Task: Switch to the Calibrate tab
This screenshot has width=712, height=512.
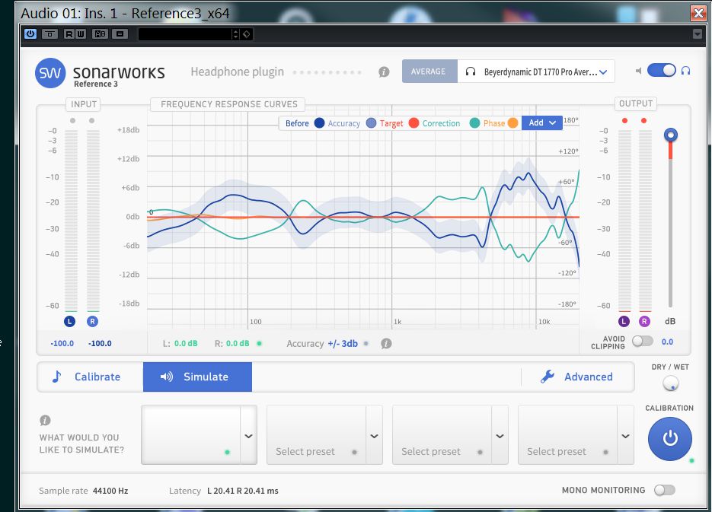Action: (x=91, y=377)
